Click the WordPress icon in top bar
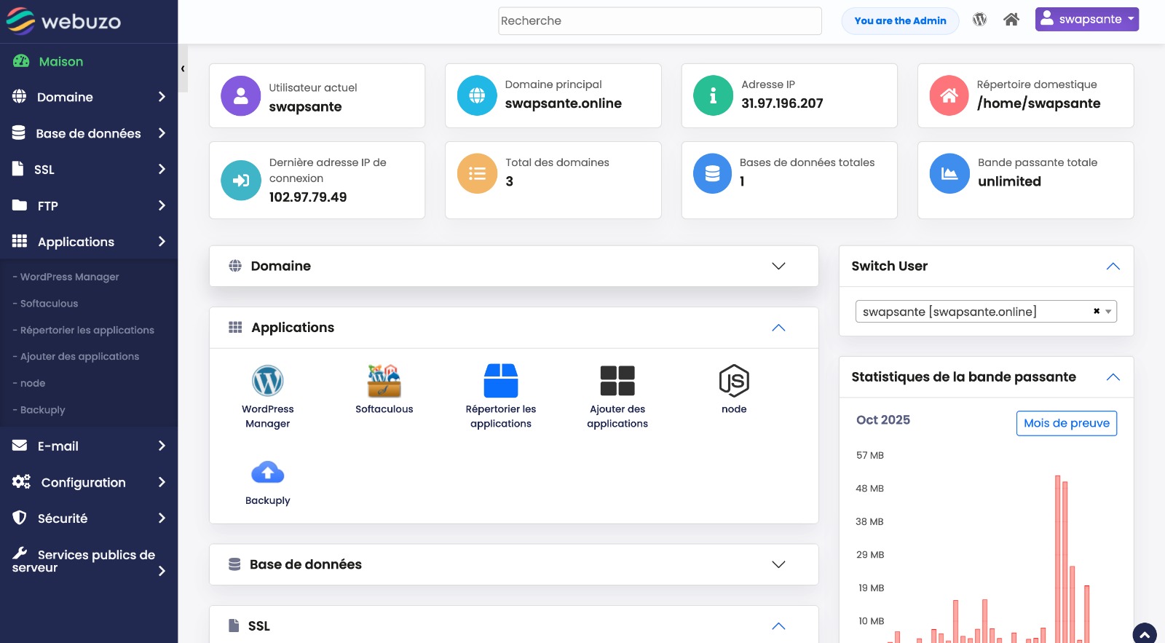Viewport: 1165px width, 643px height. 979,20
